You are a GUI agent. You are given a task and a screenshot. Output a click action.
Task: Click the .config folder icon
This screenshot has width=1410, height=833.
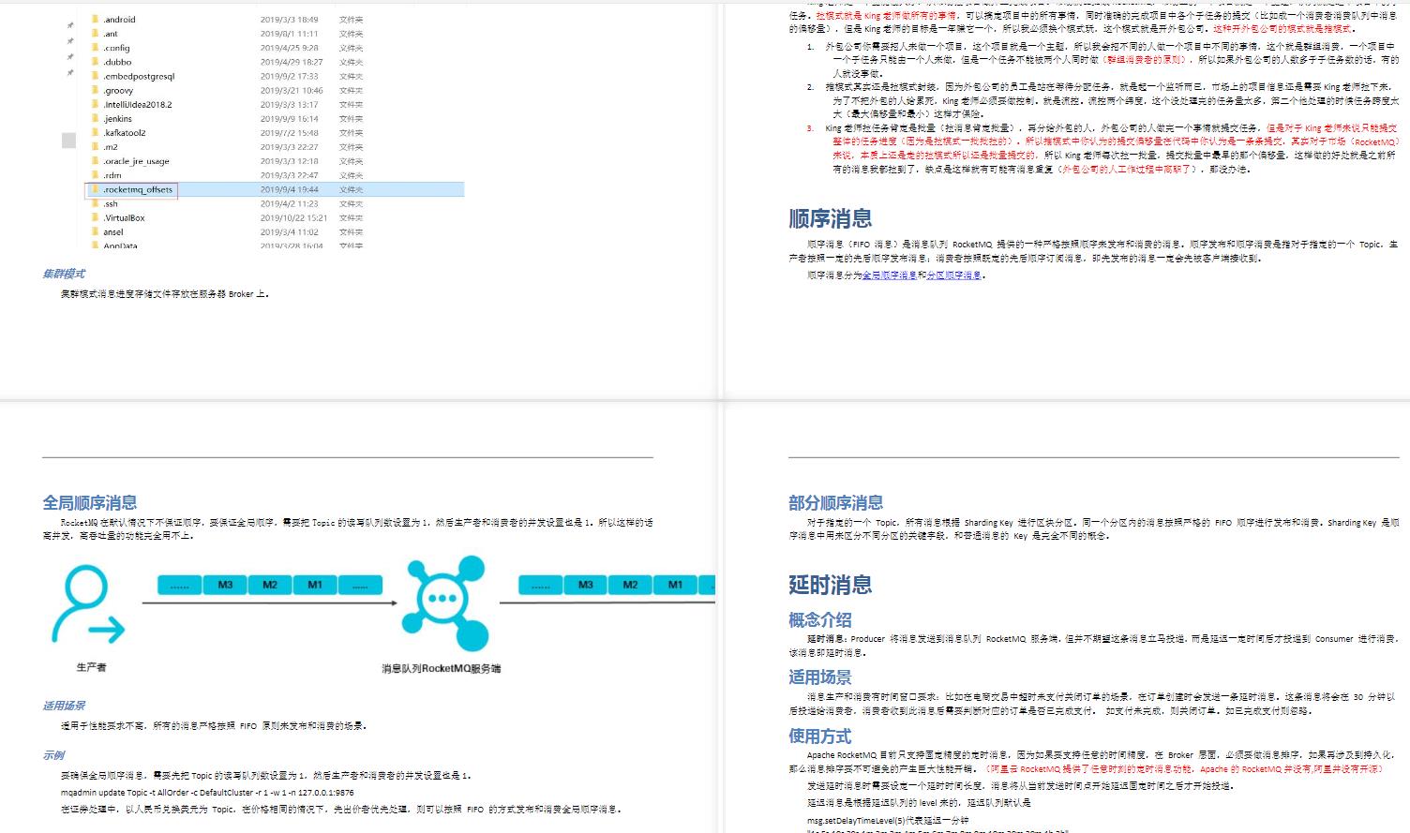(x=96, y=47)
